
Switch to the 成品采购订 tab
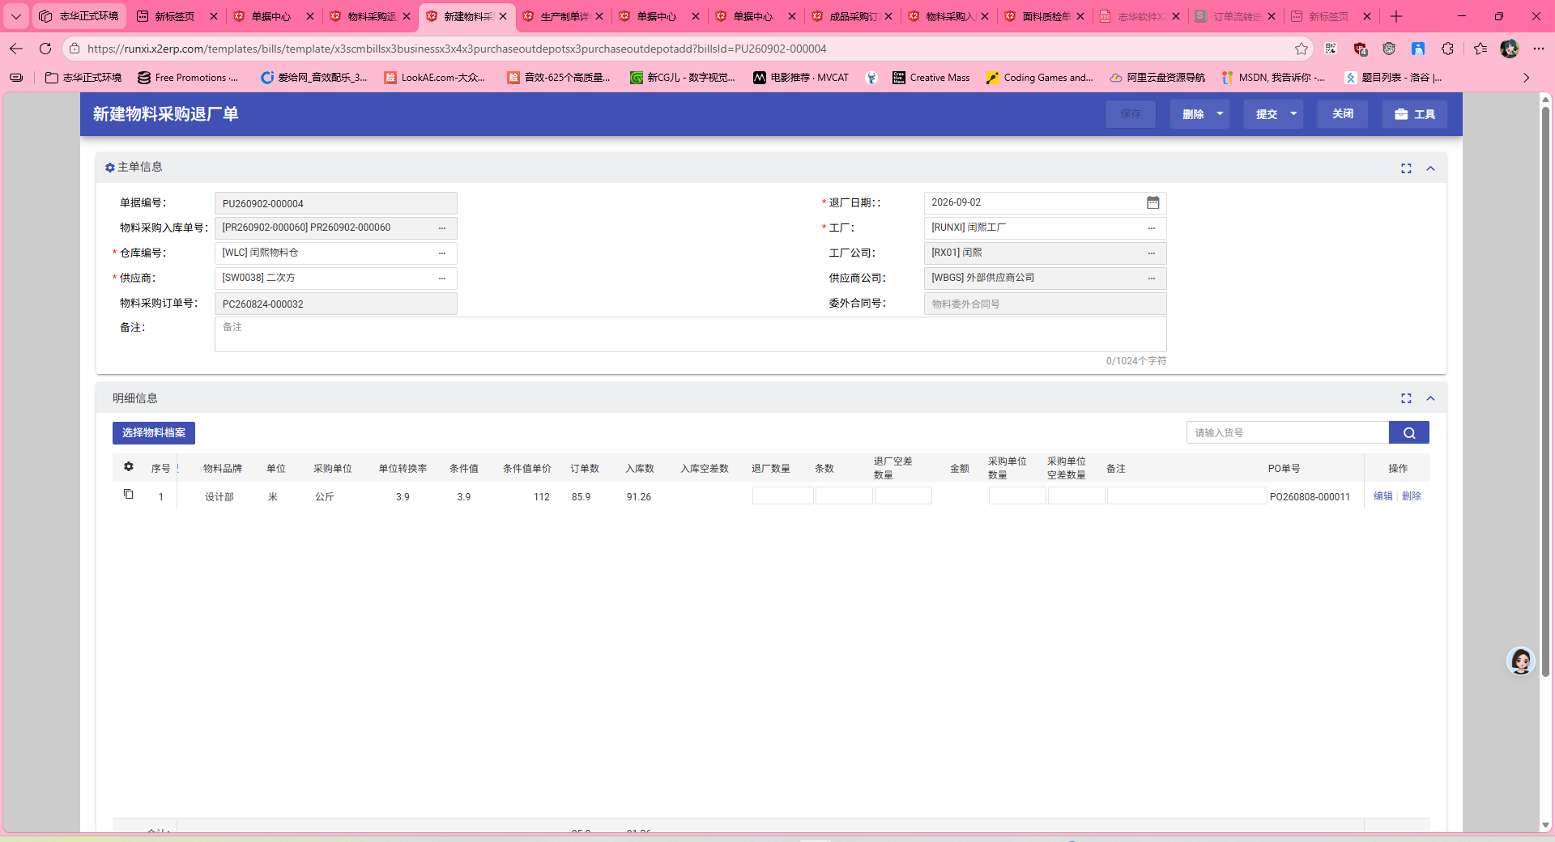[x=853, y=16]
